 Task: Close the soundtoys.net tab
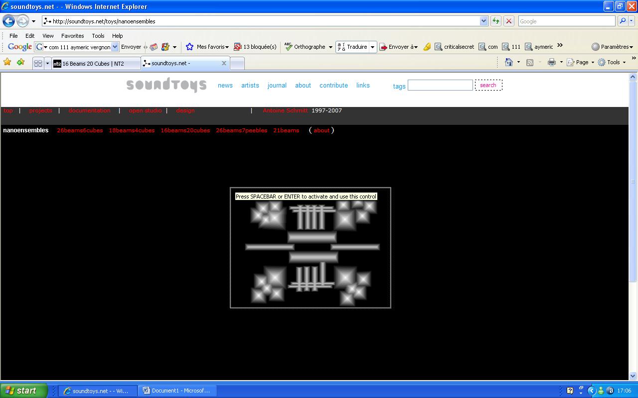[x=224, y=63]
